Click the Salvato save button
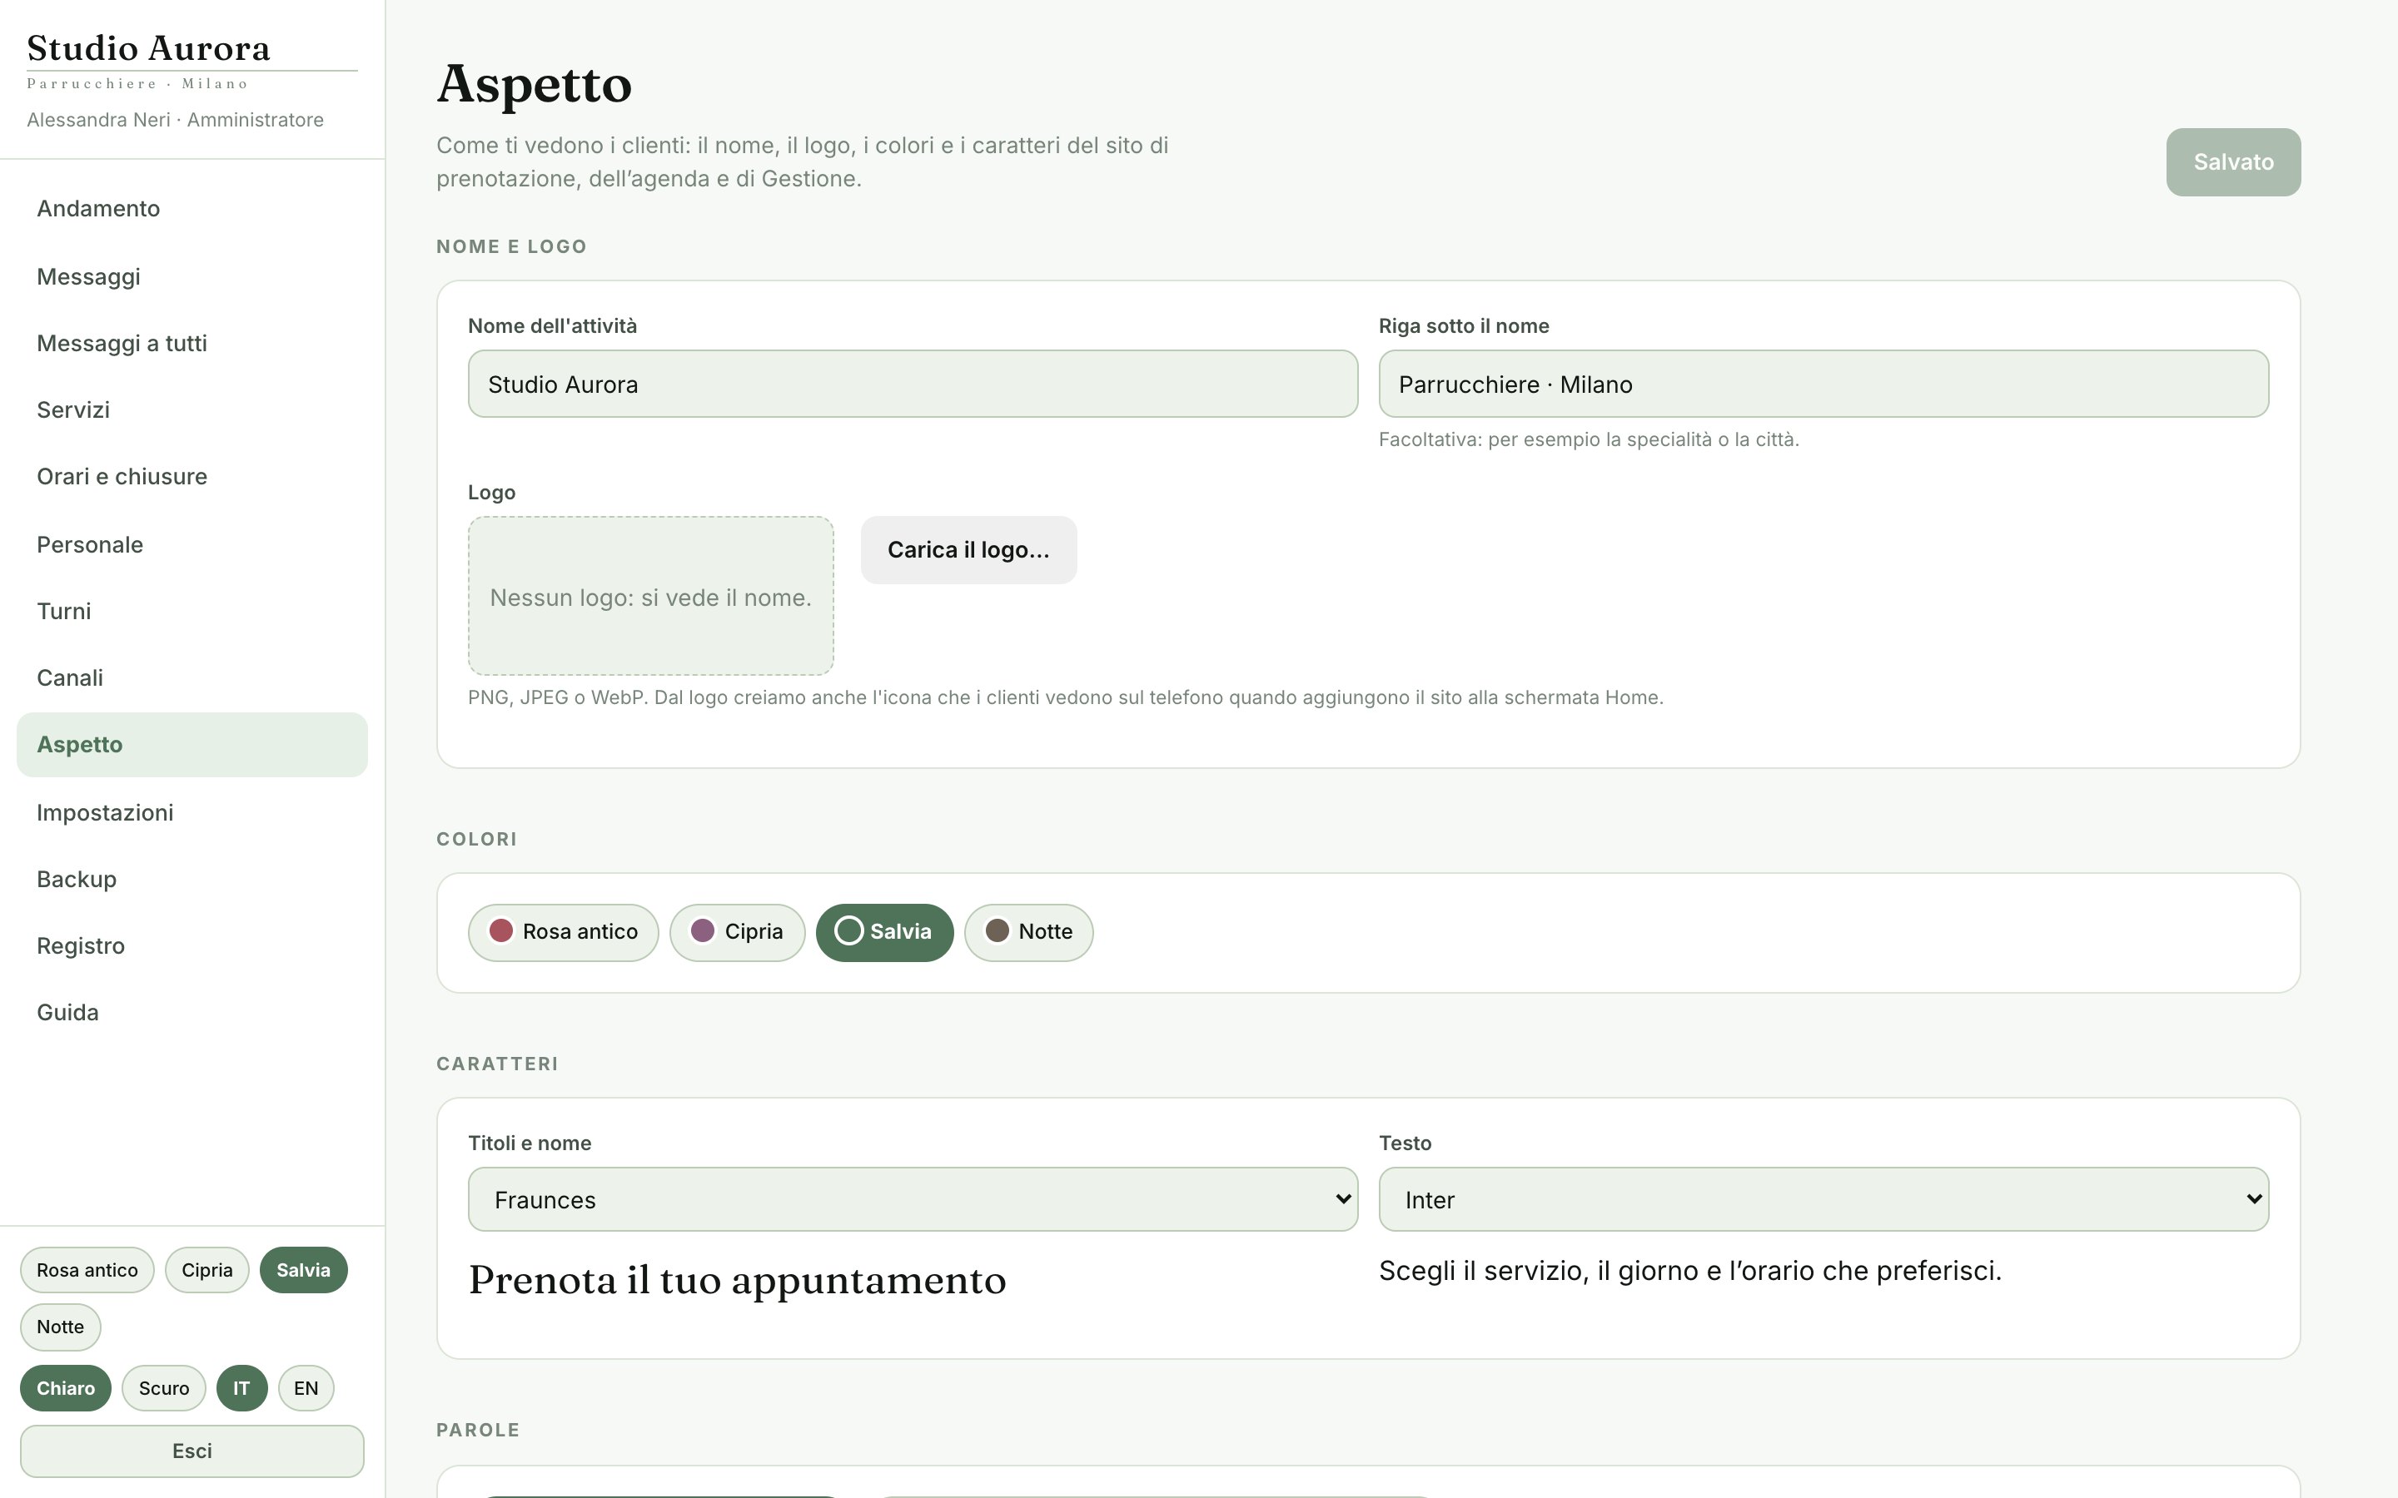This screenshot has height=1498, width=2398. 2232,161
